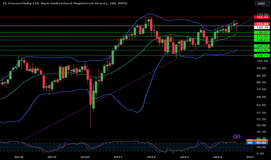Select the green 128.61 level label
The height and width of the screenshot is (160, 271).
point(262,40)
